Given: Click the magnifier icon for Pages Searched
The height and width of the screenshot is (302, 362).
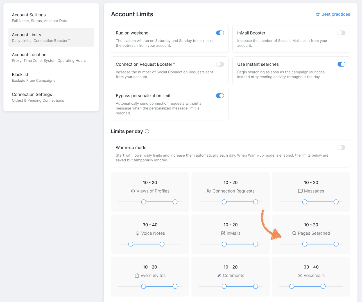Looking at the screenshot, I should [x=294, y=233].
